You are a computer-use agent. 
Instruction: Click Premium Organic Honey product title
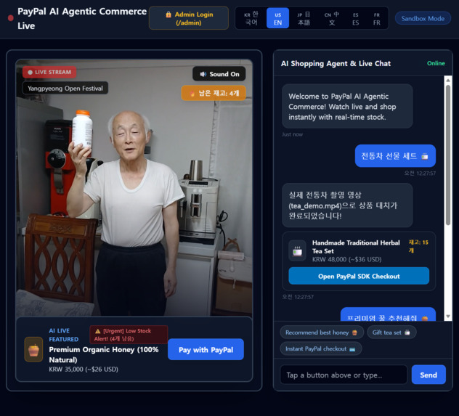pos(104,354)
